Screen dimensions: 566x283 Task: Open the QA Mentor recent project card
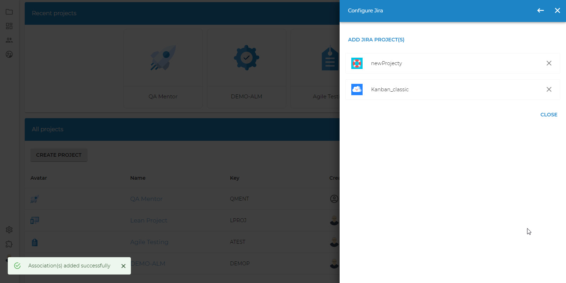(x=163, y=69)
